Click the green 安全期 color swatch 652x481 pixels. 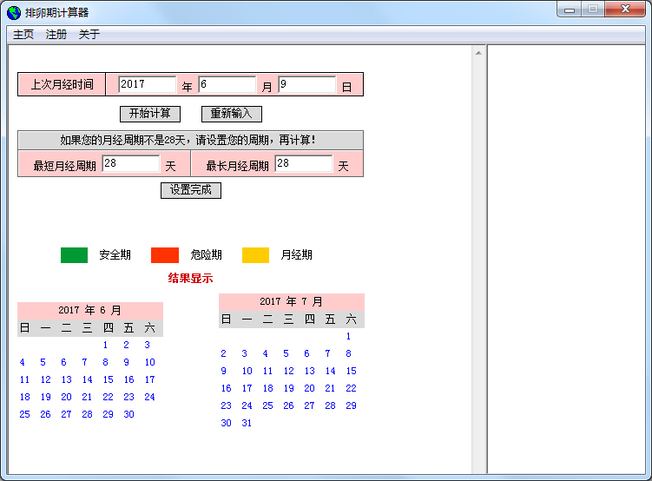click(74, 255)
